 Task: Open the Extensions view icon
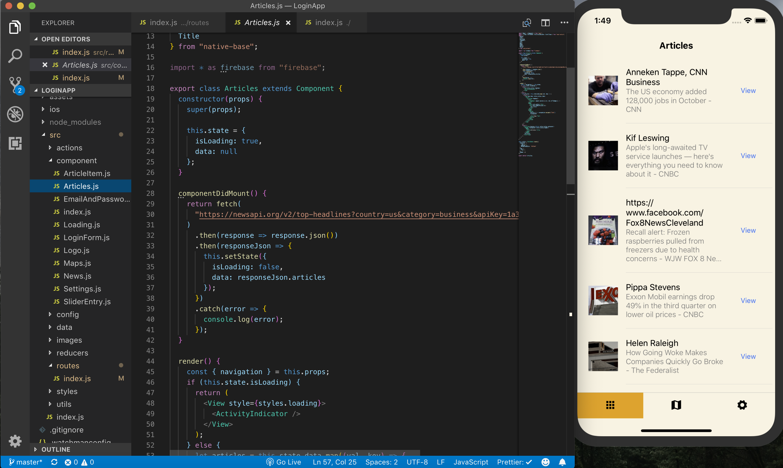point(15,143)
